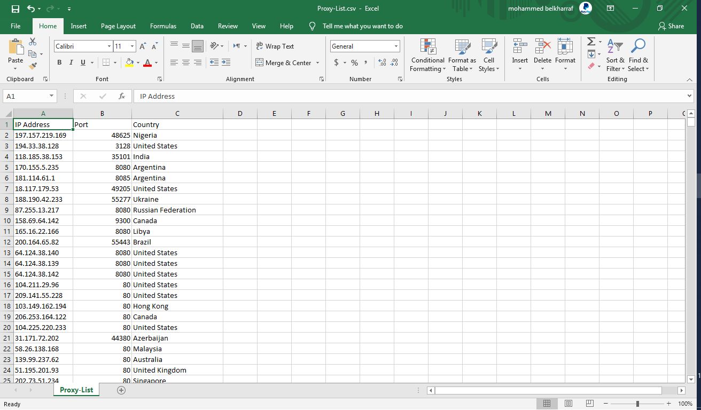This screenshot has width=701, height=410.
Task: Toggle underline formatting
Action: [x=83, y=62]
